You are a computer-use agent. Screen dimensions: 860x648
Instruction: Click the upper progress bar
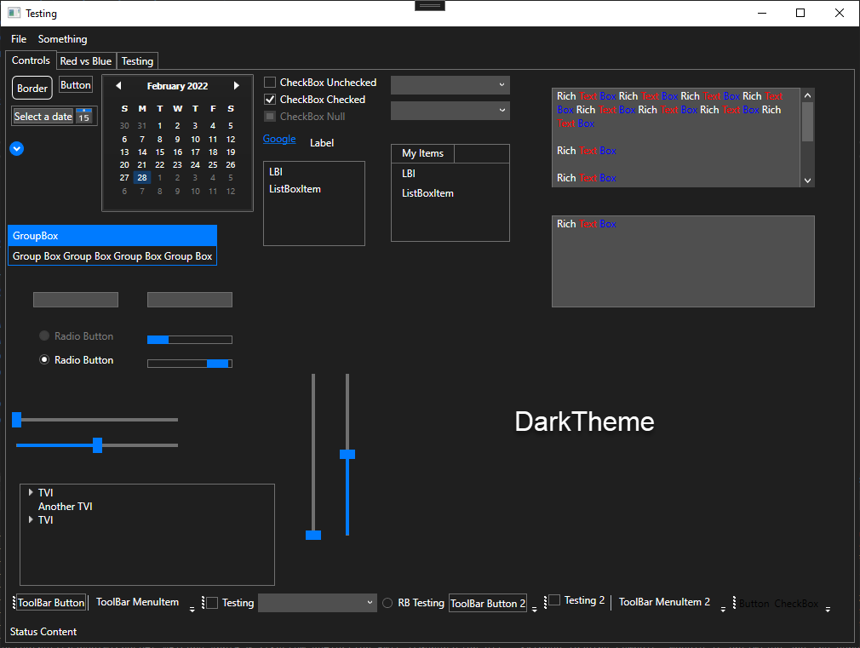pos(190,340)
